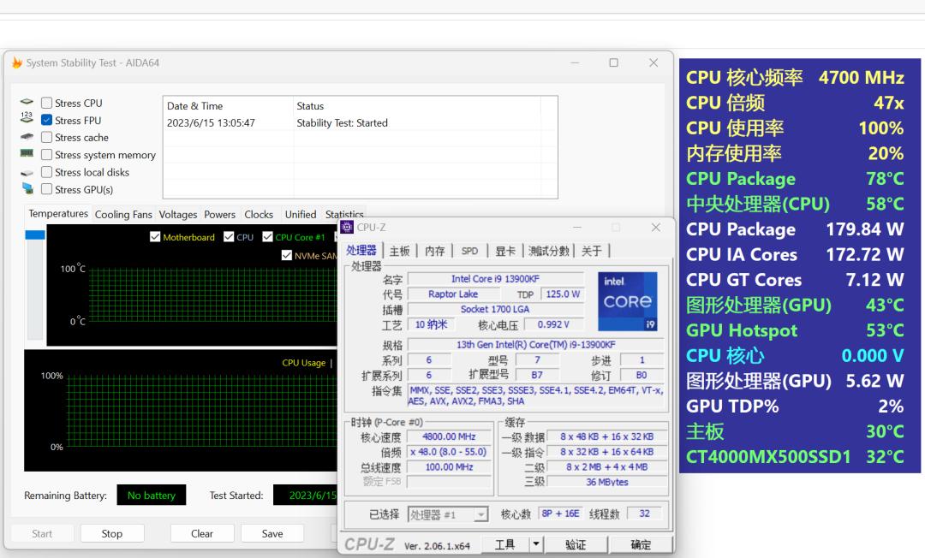Switch to the 主板 tab in CPU-Z
This screenshot has height=558, width=925.
399,250
